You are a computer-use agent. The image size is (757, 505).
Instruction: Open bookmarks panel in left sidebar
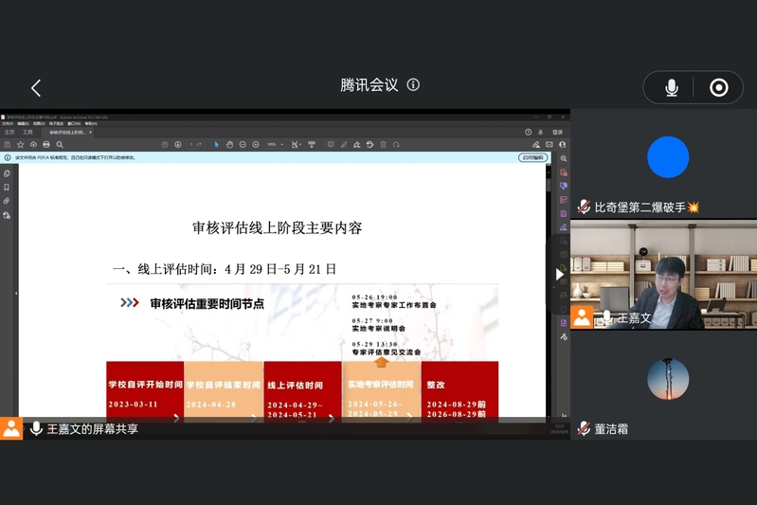pos(7,188)
